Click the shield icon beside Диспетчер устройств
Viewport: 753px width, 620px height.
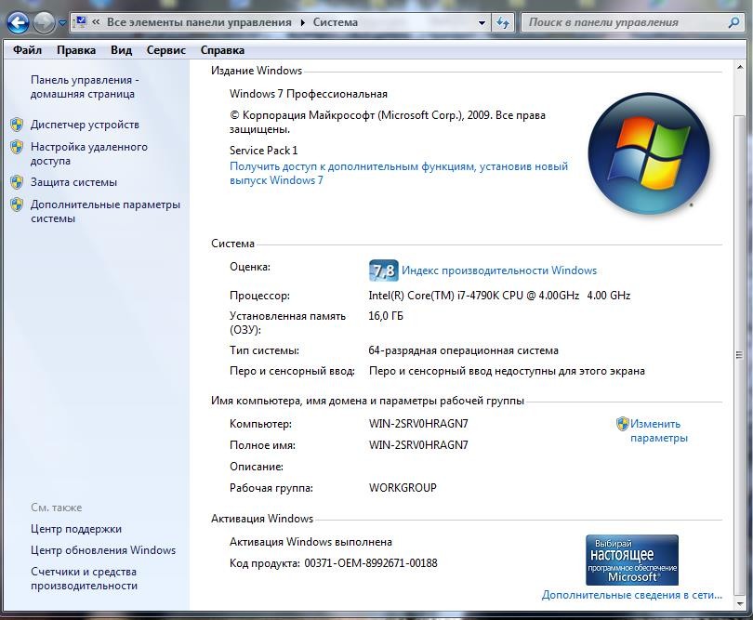pyautogui.click(x=16, y=125)
